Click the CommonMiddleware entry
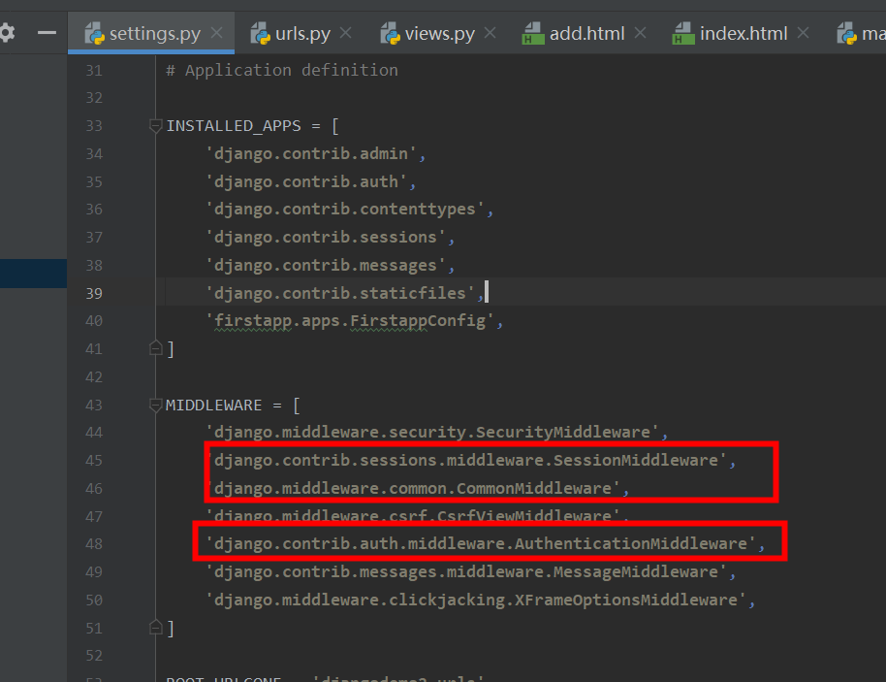The width and height of the screenshot is (886, 682). 414,488
